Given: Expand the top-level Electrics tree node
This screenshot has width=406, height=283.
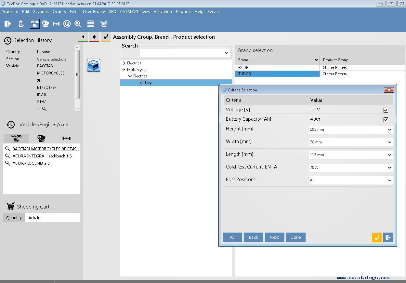Looking at the screenshot, I should point(124,63).
